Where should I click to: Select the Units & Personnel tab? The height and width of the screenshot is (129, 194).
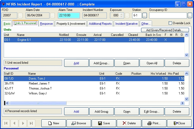25,23
